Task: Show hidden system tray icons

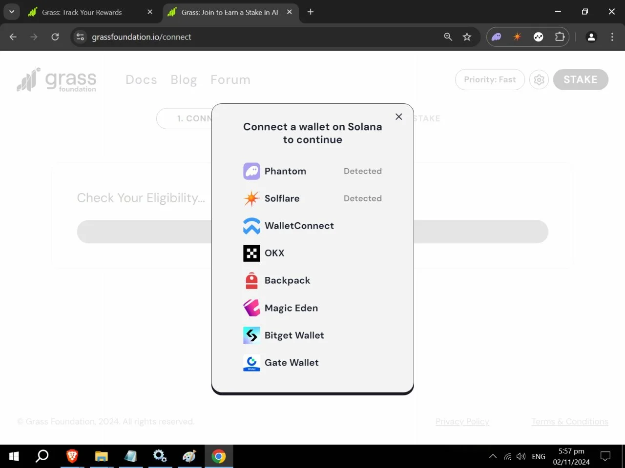Action: tap(493, 456)
